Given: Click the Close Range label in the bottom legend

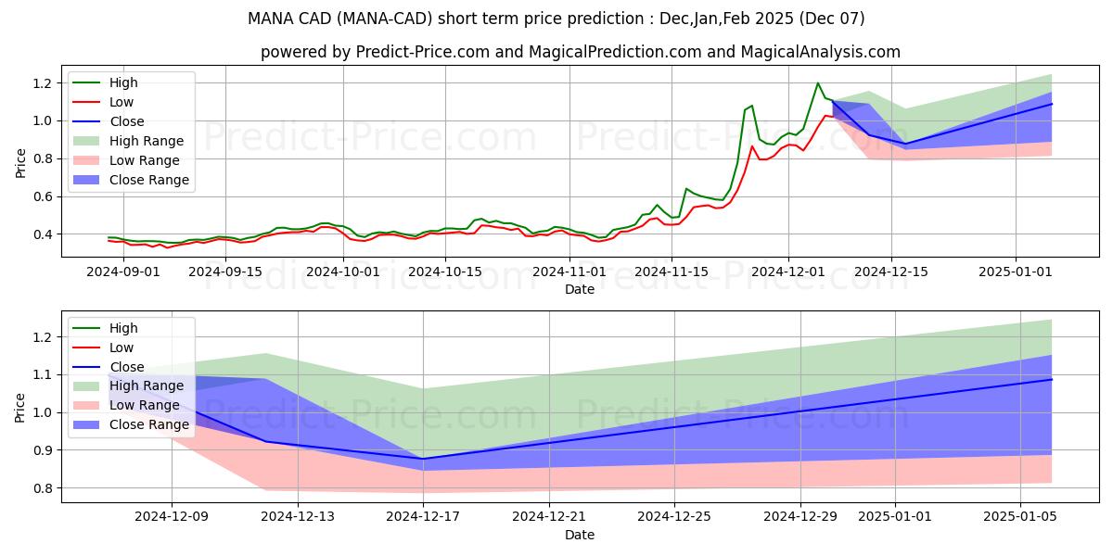Looking at the screenshot, I should [149, 424].
